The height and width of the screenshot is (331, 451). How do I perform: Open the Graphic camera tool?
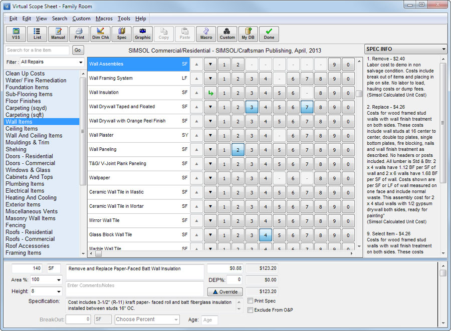(143, 34)
